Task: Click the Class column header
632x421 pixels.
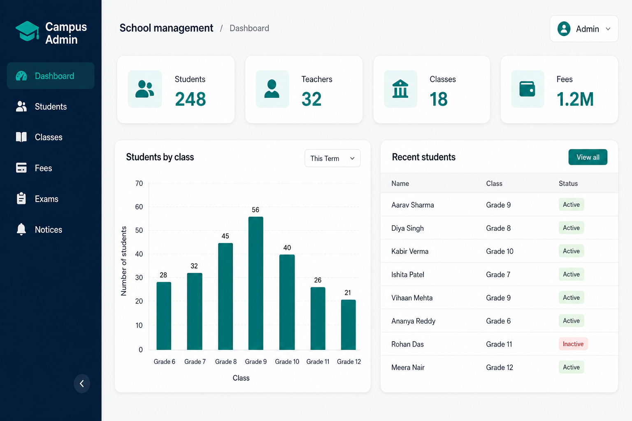Action: pos(494,183)
